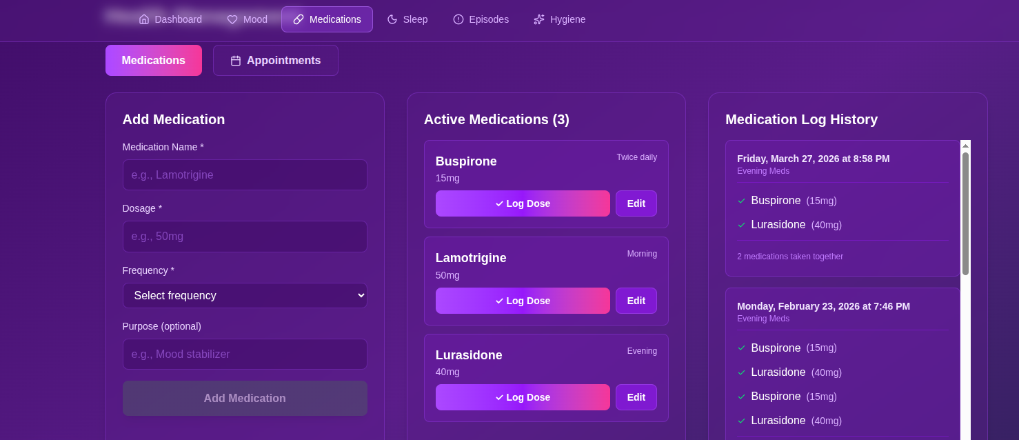1019x440 pixels.
Task: Click green check beside Buspirone in Monday log
Action: [x=741, y=348]
